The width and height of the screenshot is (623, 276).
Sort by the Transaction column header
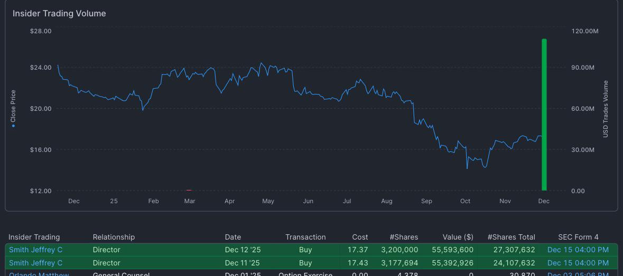coord(305,237)
